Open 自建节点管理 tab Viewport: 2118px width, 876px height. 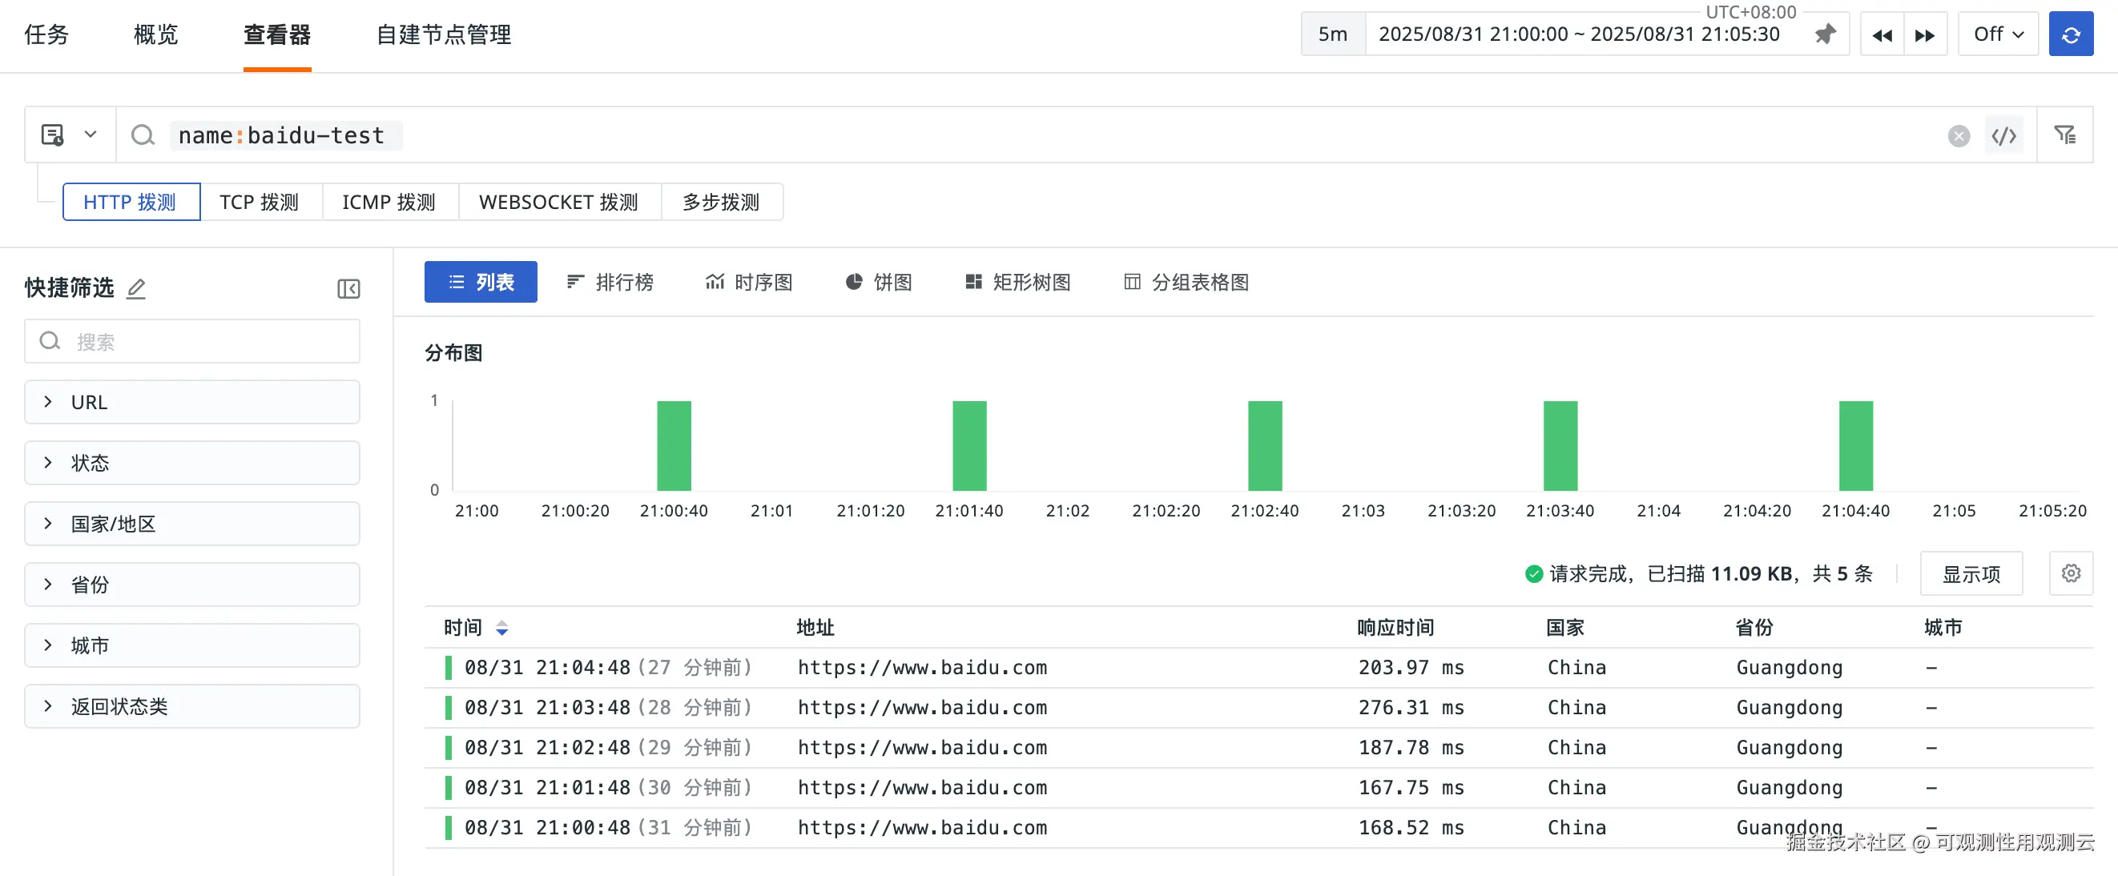pos(444,34)
